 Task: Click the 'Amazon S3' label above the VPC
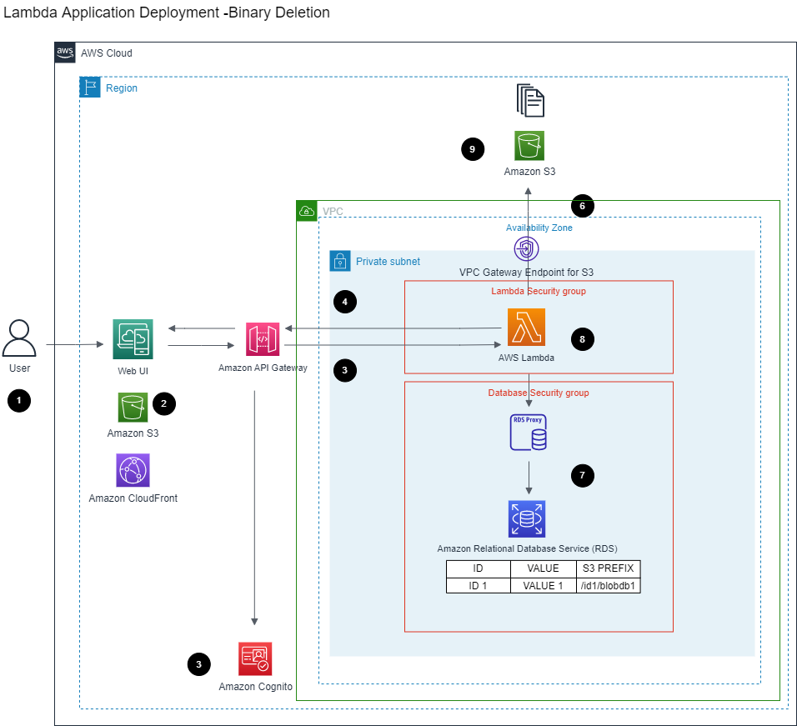coord(529,172)
